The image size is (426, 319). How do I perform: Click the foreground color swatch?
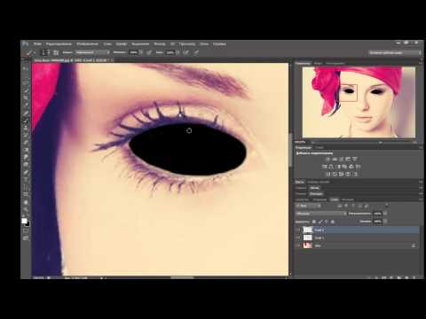[24, 221]
